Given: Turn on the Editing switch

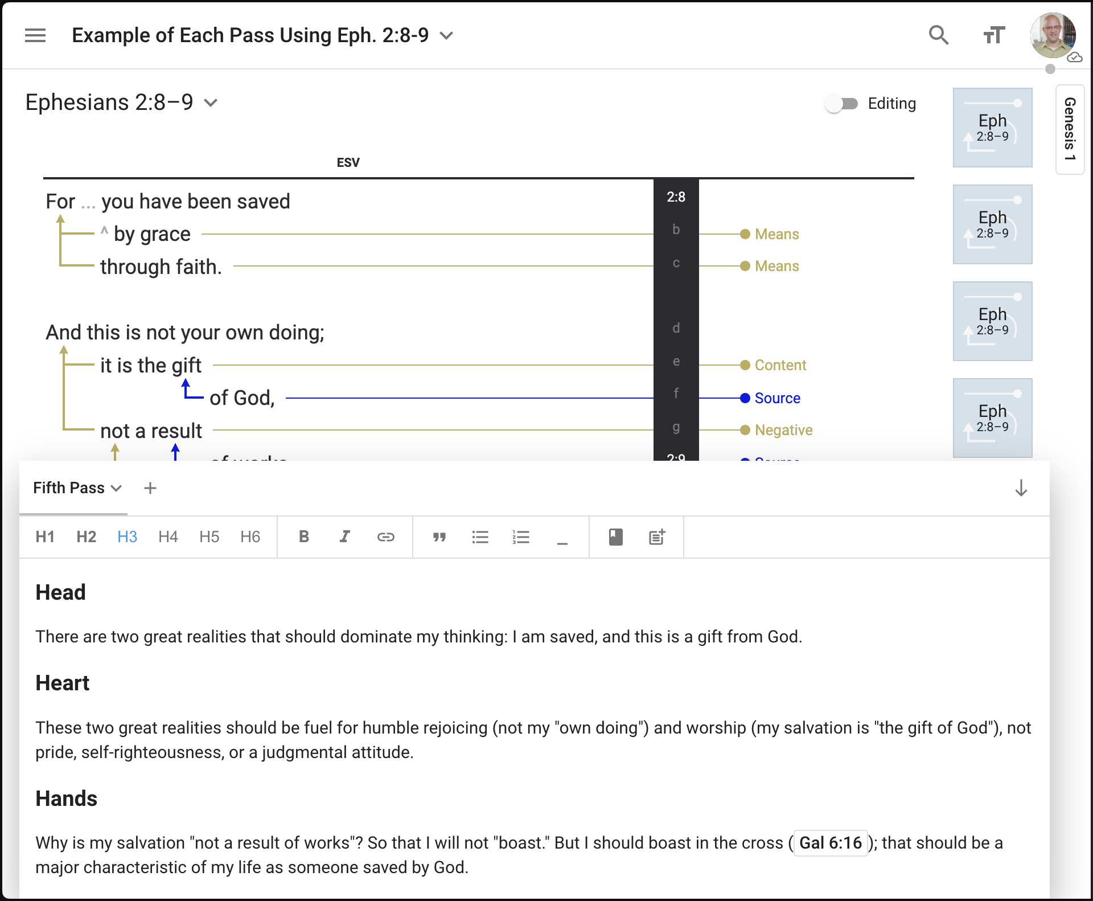Looking at the screenshot, I should pyautogui.click(x=842, y=104).
